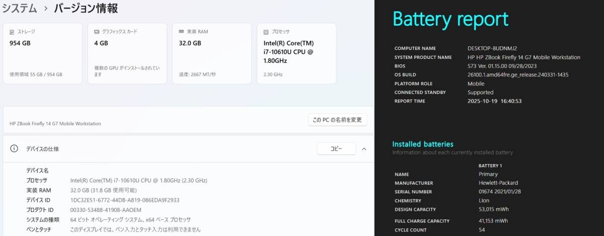Open the グラフィックス カード 4 GB card
The image size is (604, 236).
[127, 53]
